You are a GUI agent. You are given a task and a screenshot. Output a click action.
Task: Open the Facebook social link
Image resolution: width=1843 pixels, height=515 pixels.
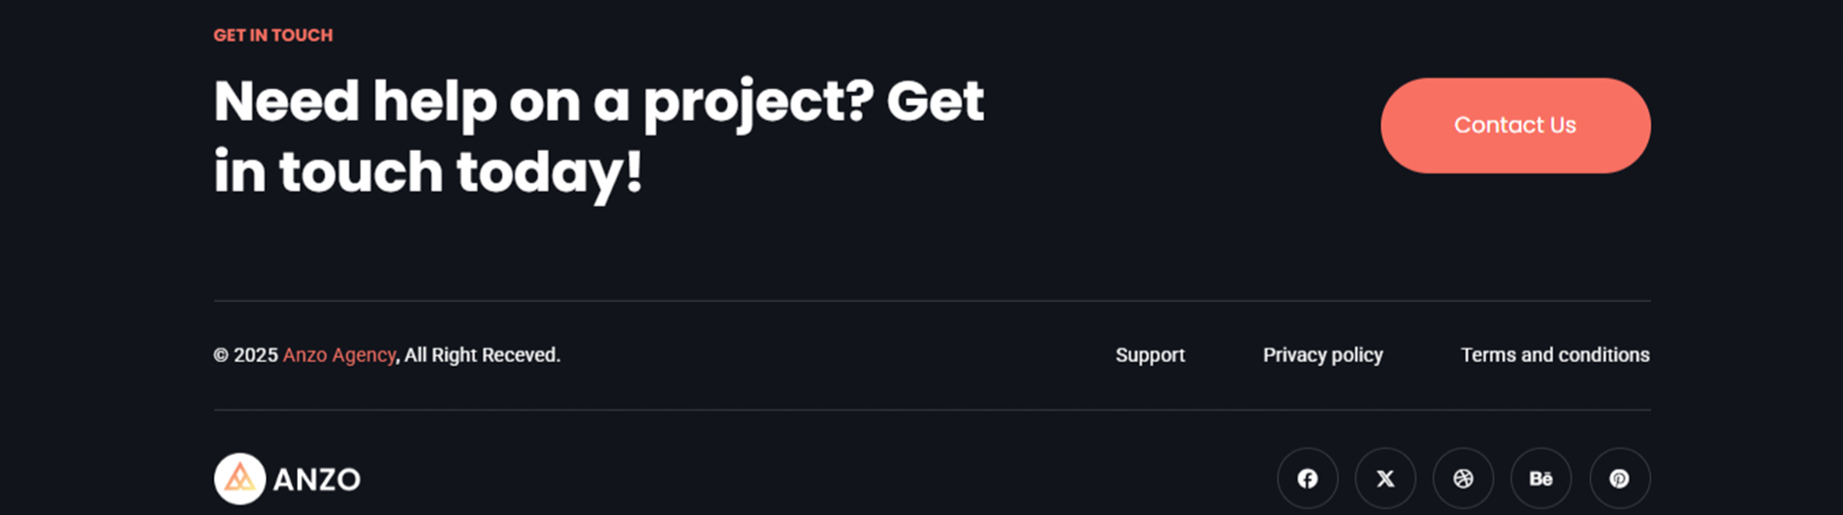[x=1307, y=478]
